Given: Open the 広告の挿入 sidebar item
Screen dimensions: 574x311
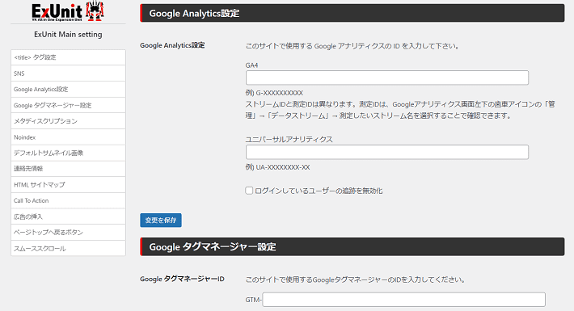Looking at the screenshot, I should click(x=68, y=216).
